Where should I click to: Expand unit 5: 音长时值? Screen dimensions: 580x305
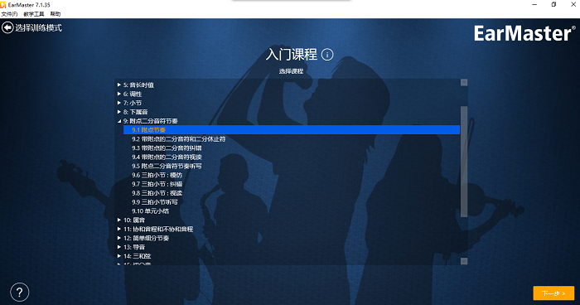pos(119,85)
